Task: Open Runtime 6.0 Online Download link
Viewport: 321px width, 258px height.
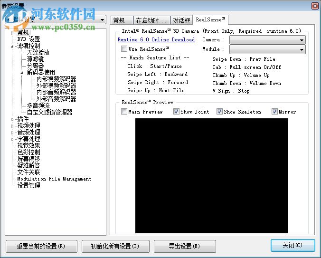Action: pos(156,39)
